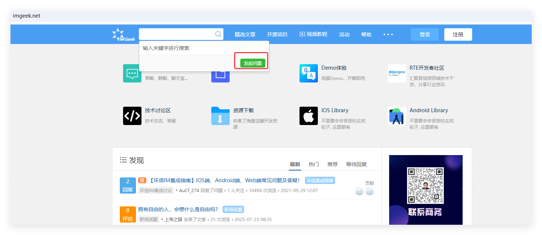The height and width of the screenshot is (235, 542).
Task: Open the Android Library icon
Action: [396, 116]
